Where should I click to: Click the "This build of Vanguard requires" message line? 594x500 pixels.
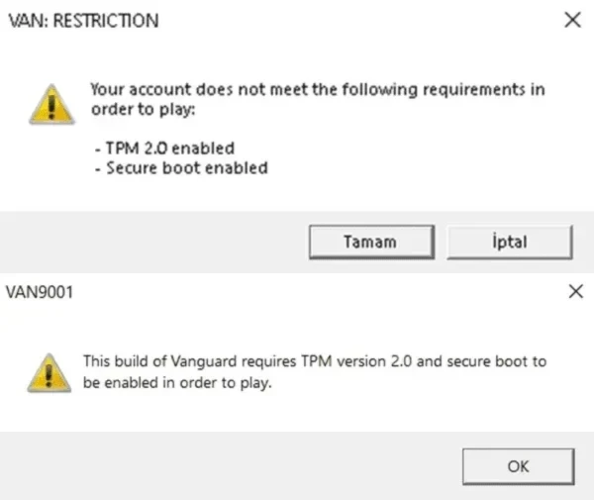[315, 361]
